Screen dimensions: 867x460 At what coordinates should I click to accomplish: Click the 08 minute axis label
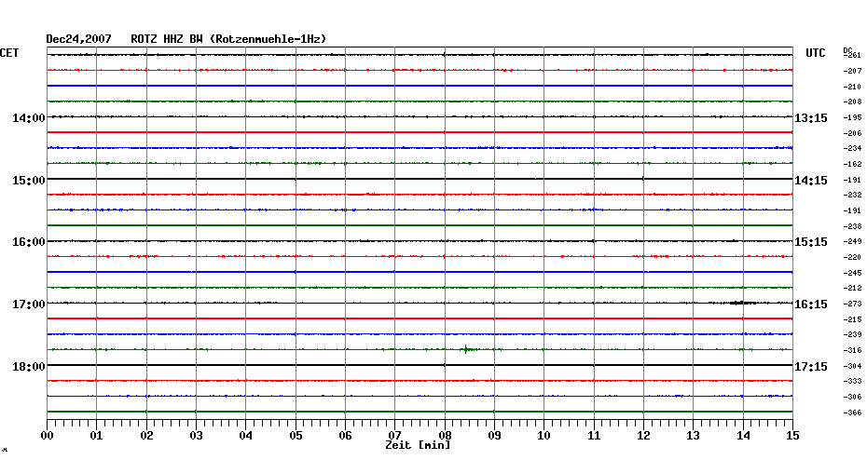click(445, 436)
